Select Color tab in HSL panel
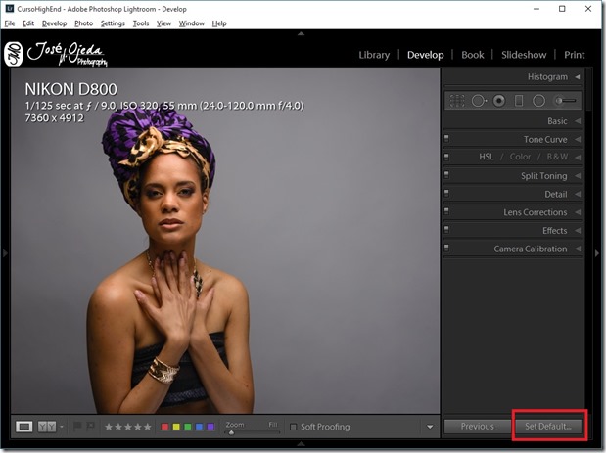The width and height of the screenshot is (606, 453). 520,157
